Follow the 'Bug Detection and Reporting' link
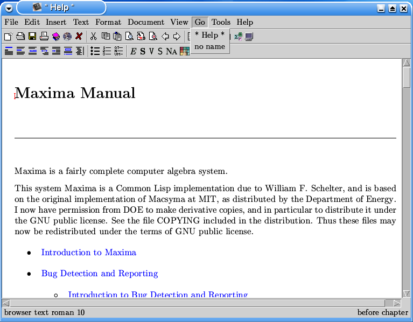 [100, 274]
